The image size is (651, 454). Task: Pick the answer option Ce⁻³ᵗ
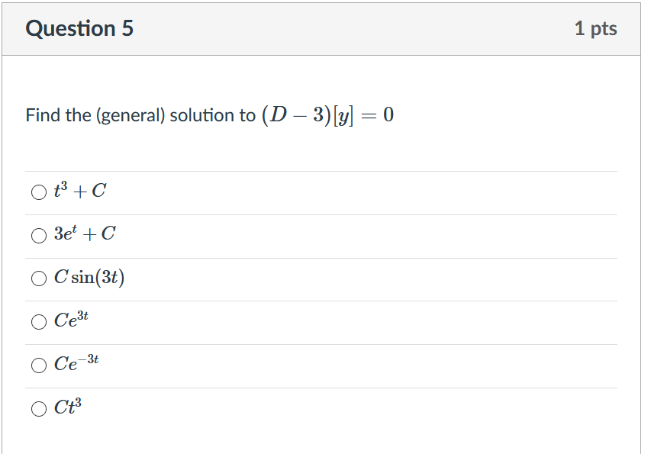(x=39, y=365)
